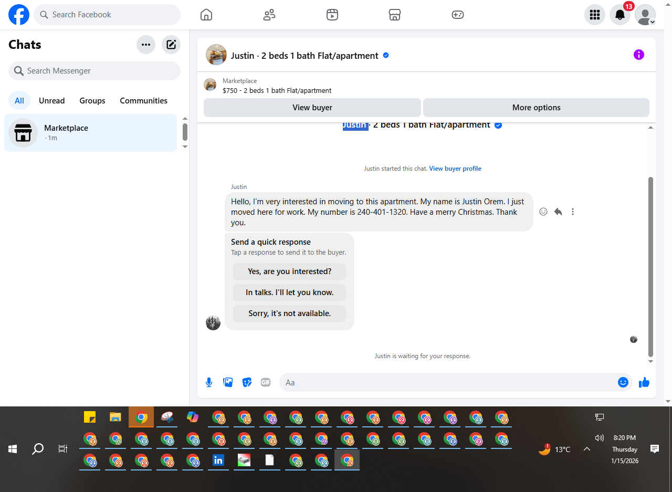
Task: Click the small Marketplace listing thumbnail
Action: 210,85
